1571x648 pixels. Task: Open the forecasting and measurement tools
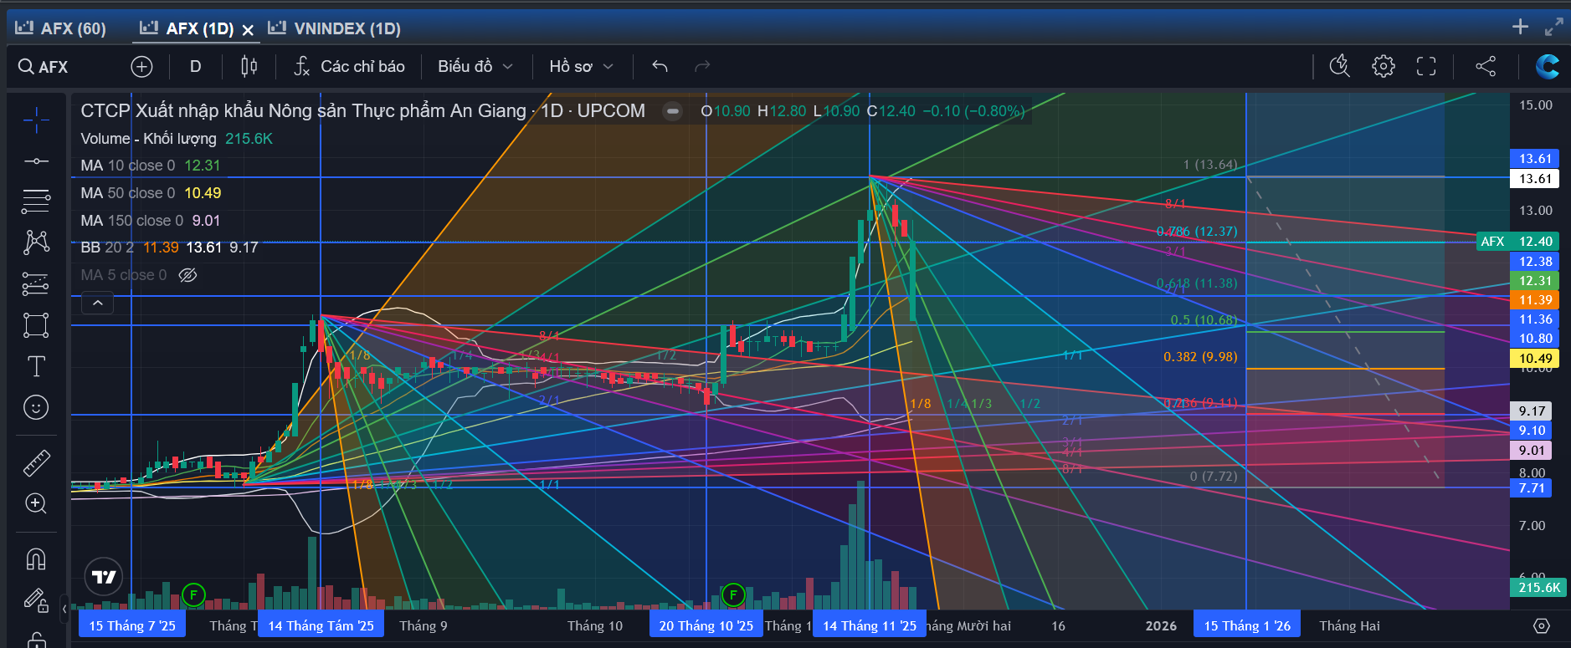point(36,284)
